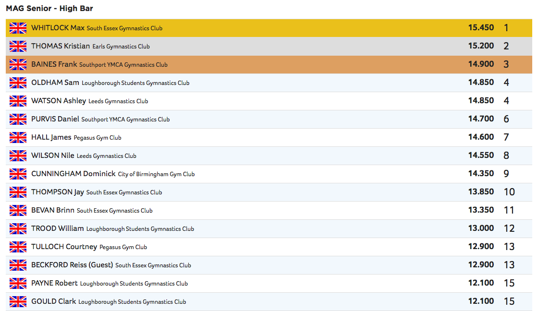
Task: Click the 15.450 score for Whitlock
Action: coord(481,28)
